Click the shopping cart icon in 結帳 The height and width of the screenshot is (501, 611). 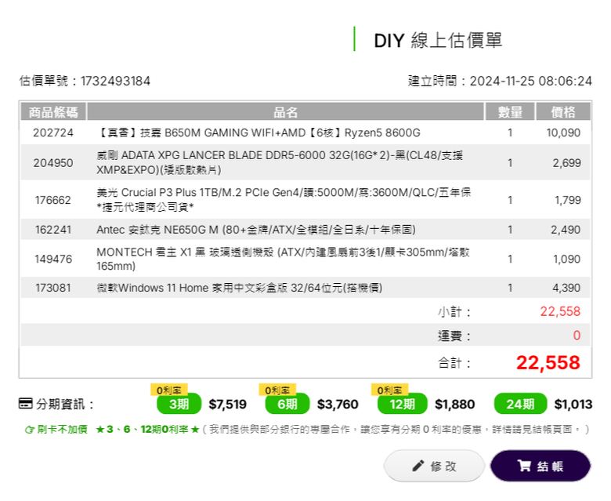pos(524,466)
